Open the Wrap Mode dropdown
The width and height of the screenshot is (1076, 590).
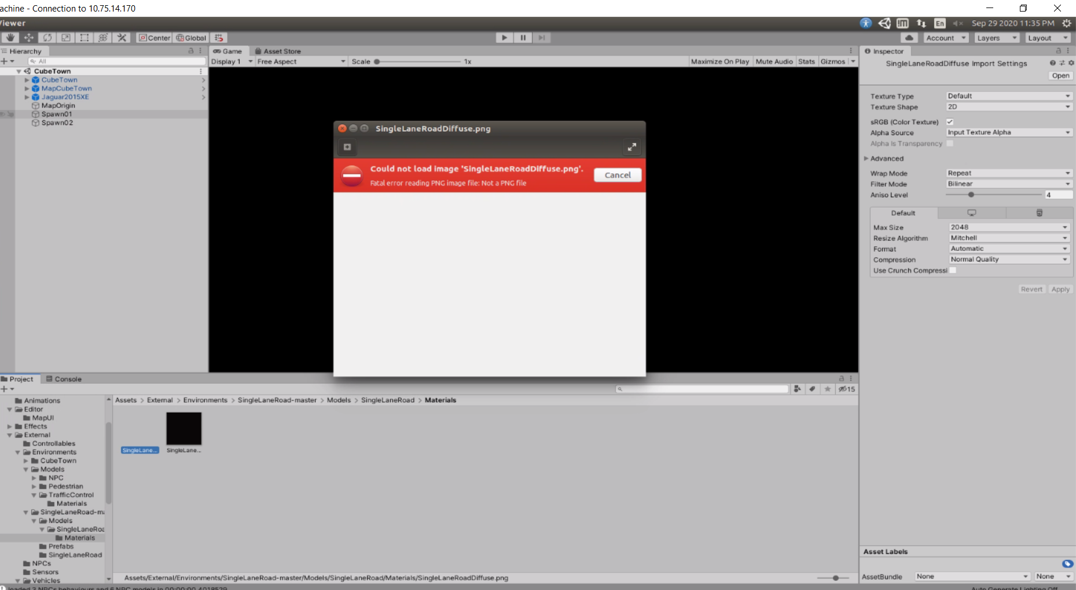click(x=1008, y=173)
